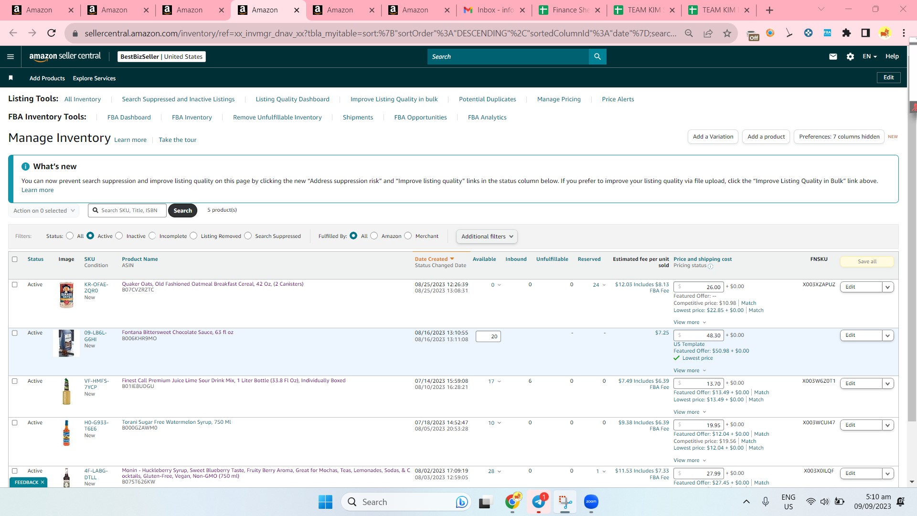Tick the select-all checkbox in table header
Image resolution: width=917 pixels, height=516 pixels.
(x=14, y=259)
